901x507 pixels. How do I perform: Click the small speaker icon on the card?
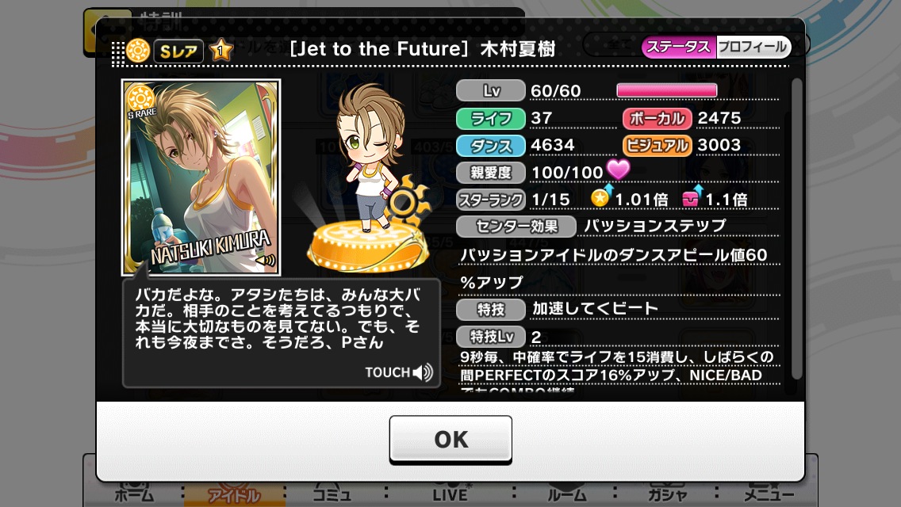pos(265,261)
